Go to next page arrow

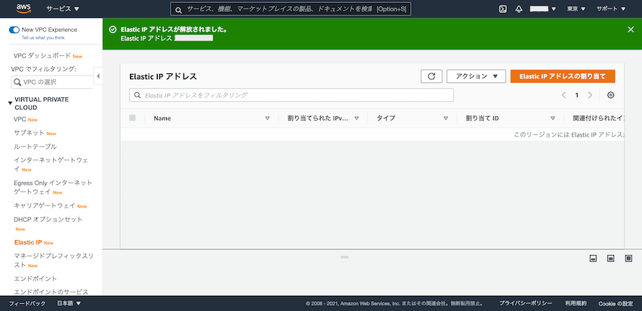[590, 95]
